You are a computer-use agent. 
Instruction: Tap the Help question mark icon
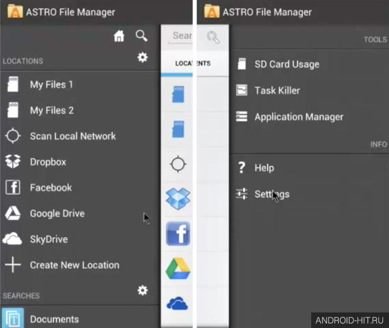tap(242, 168)
